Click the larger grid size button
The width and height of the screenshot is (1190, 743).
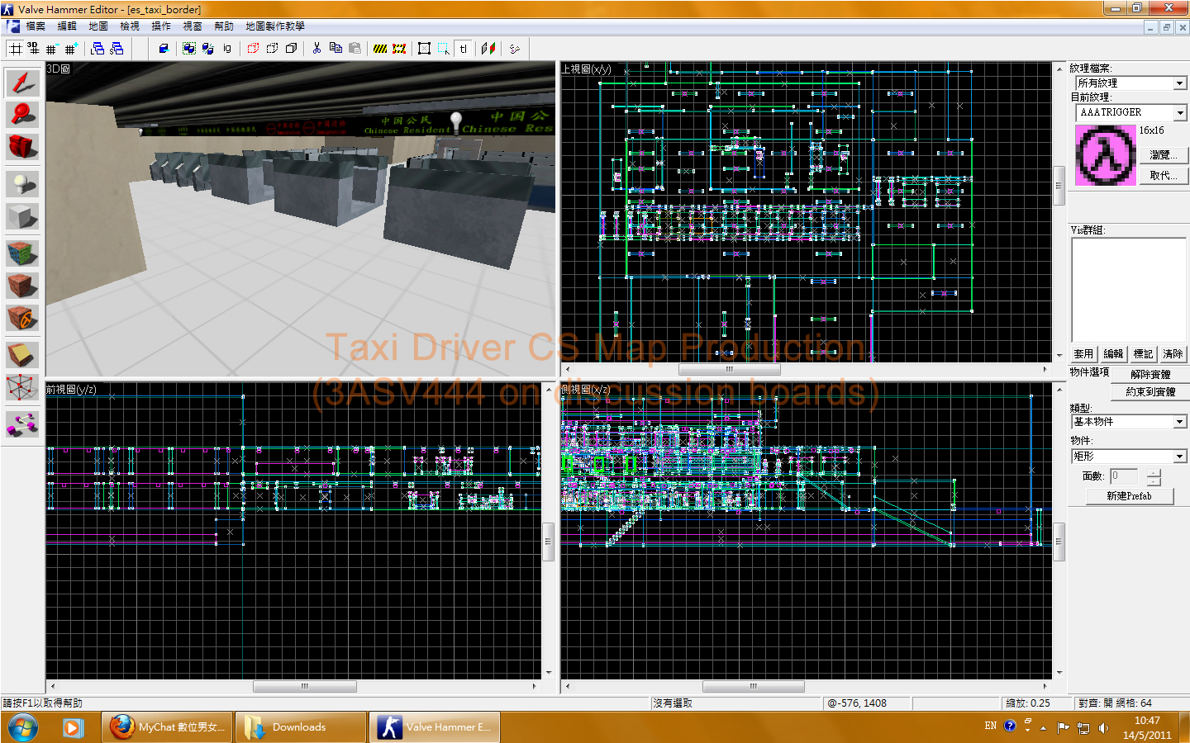71,49
